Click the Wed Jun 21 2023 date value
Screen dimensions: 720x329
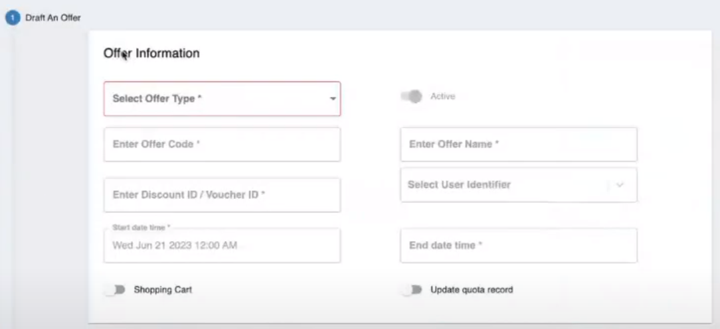175,245
